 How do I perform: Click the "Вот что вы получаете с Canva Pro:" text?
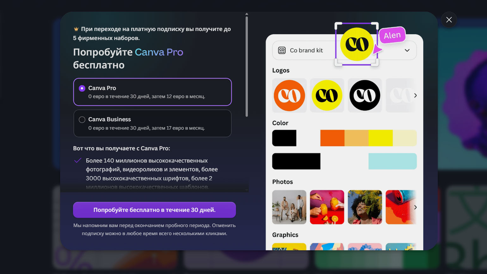[x=121, y=148]
